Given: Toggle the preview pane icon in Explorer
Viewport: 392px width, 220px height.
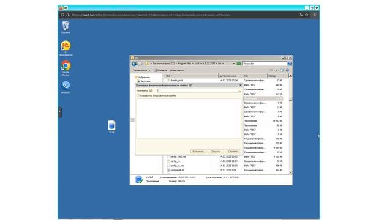Looking at the screenshot, I should click(282, 70).
